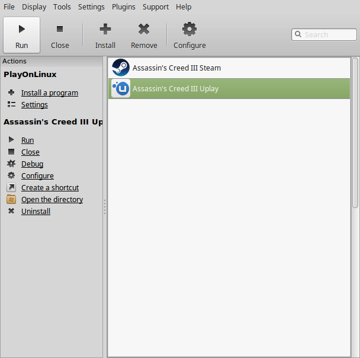This screenshot has width=360, height=358.
Task: Click Install a program link
Action: pos(50,93)
